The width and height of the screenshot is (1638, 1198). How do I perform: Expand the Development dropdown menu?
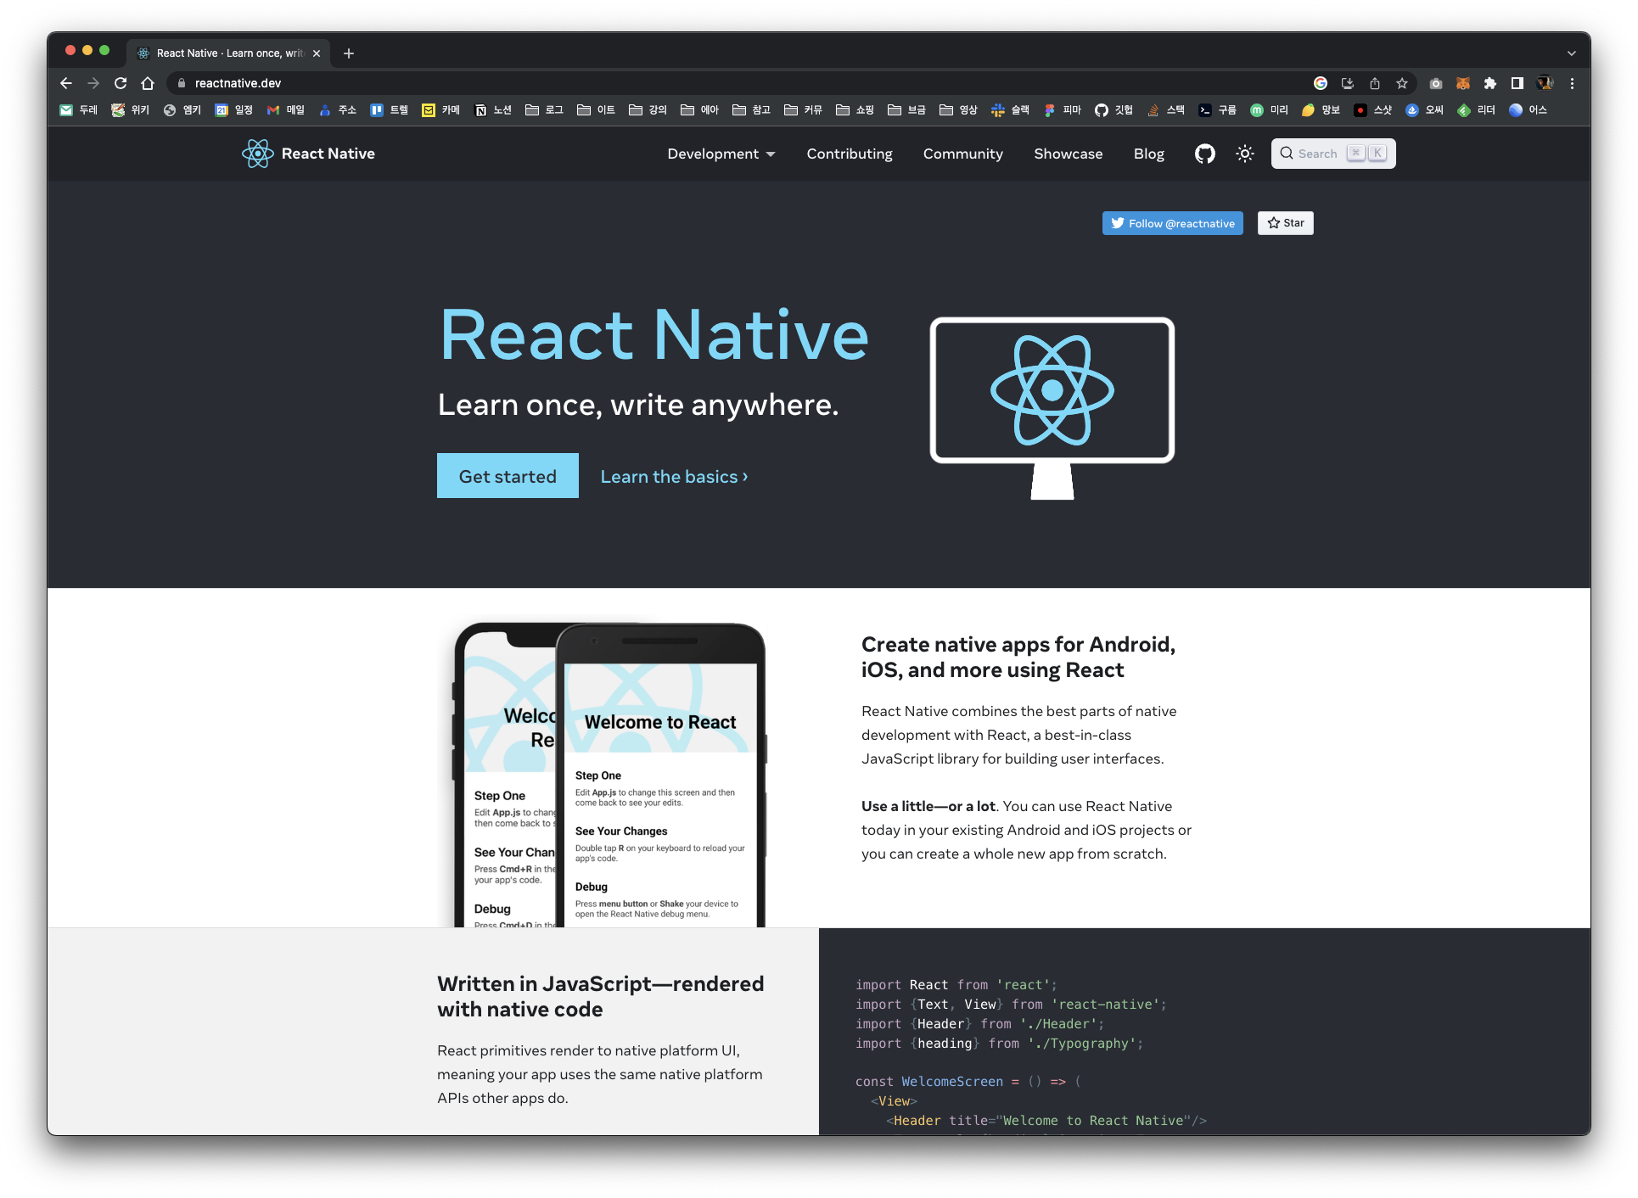[x=721, y=154]
